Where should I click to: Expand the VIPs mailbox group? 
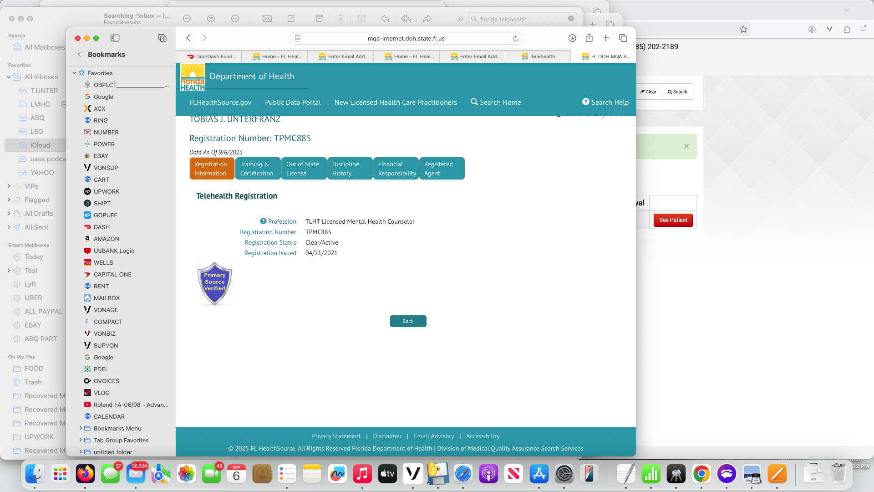[9, 186]
